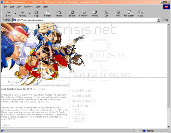Click the Forward toolbar button
Viewport: 171px width, 133px height.
coord(22,14)
